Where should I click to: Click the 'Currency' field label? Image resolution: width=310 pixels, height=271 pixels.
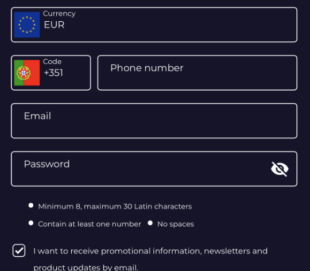pyautogui.click(x=59, y=14)
